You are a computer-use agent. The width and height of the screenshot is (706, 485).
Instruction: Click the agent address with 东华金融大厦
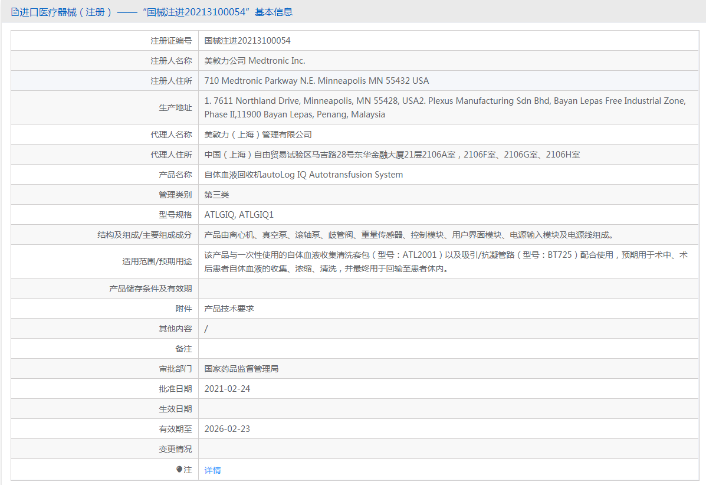(x=392, y=155)
